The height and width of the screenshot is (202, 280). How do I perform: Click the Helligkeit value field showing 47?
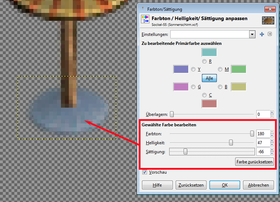click(263, 143)
